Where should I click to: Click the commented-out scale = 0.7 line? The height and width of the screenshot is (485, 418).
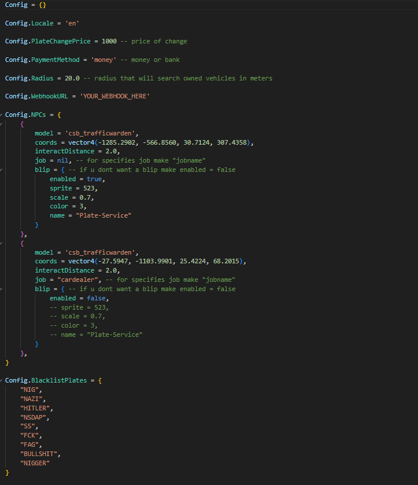78,317
